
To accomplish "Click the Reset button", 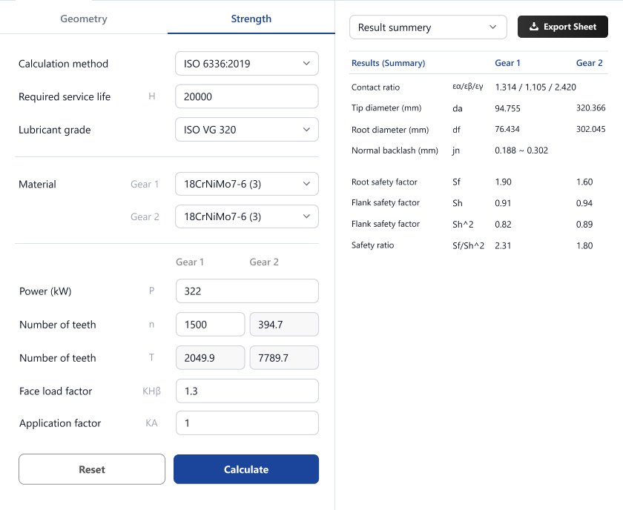I will click(x=92, y=469).
